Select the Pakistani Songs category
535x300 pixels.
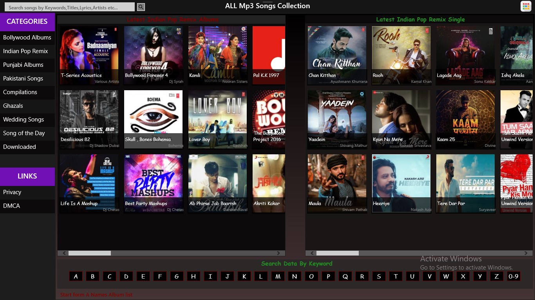27,79
